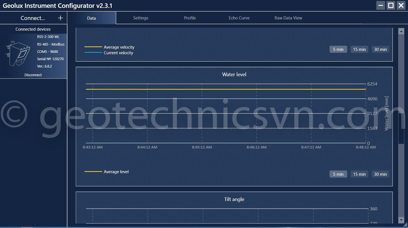The height and width of the screenshot is (228, 408).
Task: Click the plus icon next to Connect
Action: pyautogui.click(x=60, y=18)
